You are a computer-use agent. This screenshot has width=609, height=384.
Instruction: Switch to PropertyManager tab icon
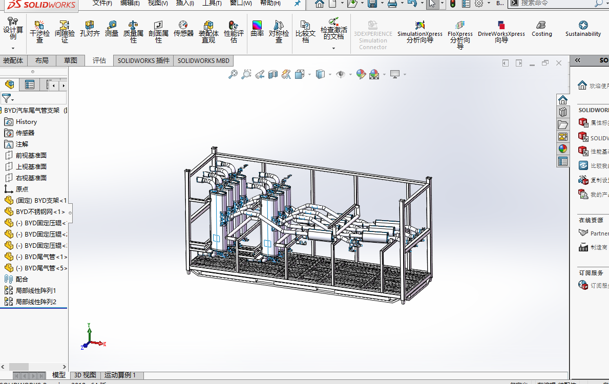[30, 84]
